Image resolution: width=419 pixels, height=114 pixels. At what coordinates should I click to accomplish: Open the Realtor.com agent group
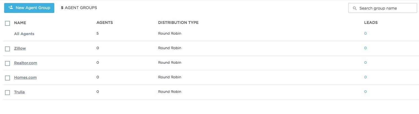point(25,63)
